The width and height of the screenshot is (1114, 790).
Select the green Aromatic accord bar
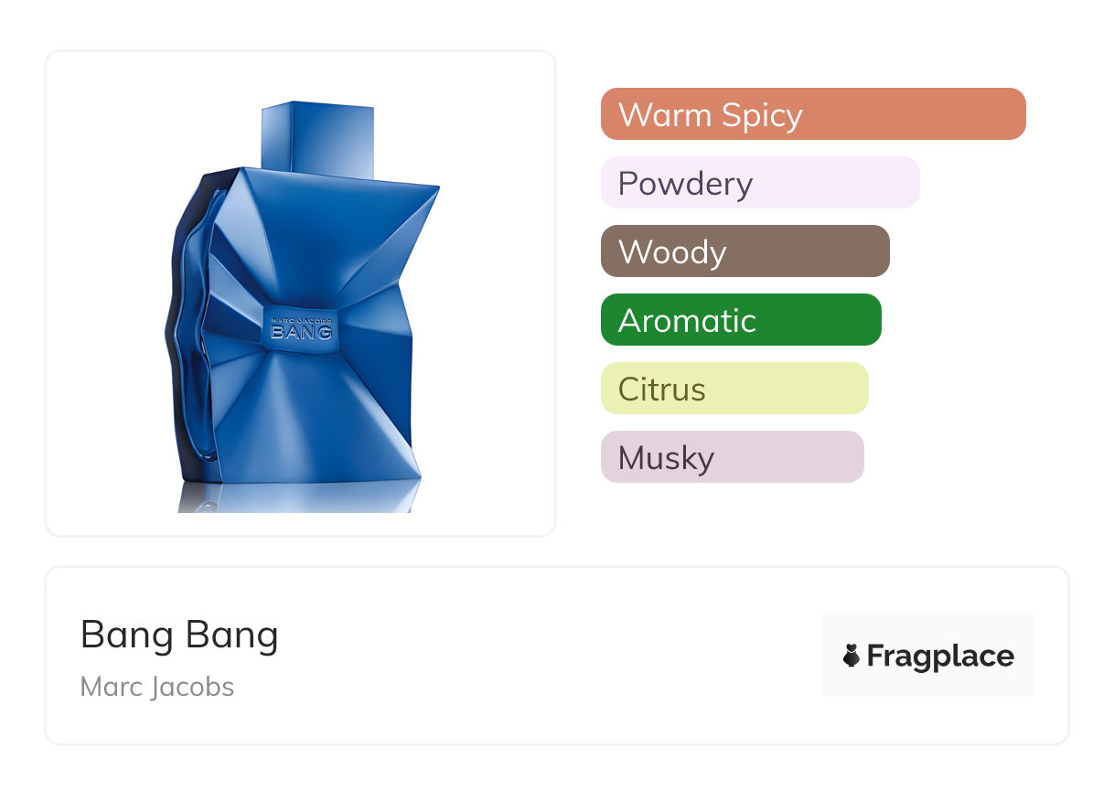click(740, 320)
